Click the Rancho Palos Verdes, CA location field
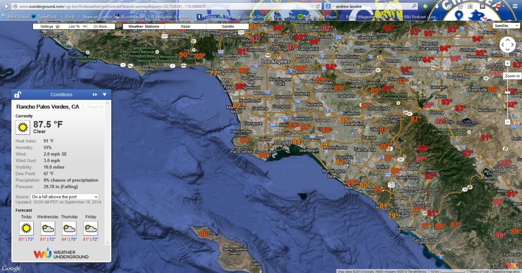This screenshot has width=522, height=273. [x=49, y=107]
